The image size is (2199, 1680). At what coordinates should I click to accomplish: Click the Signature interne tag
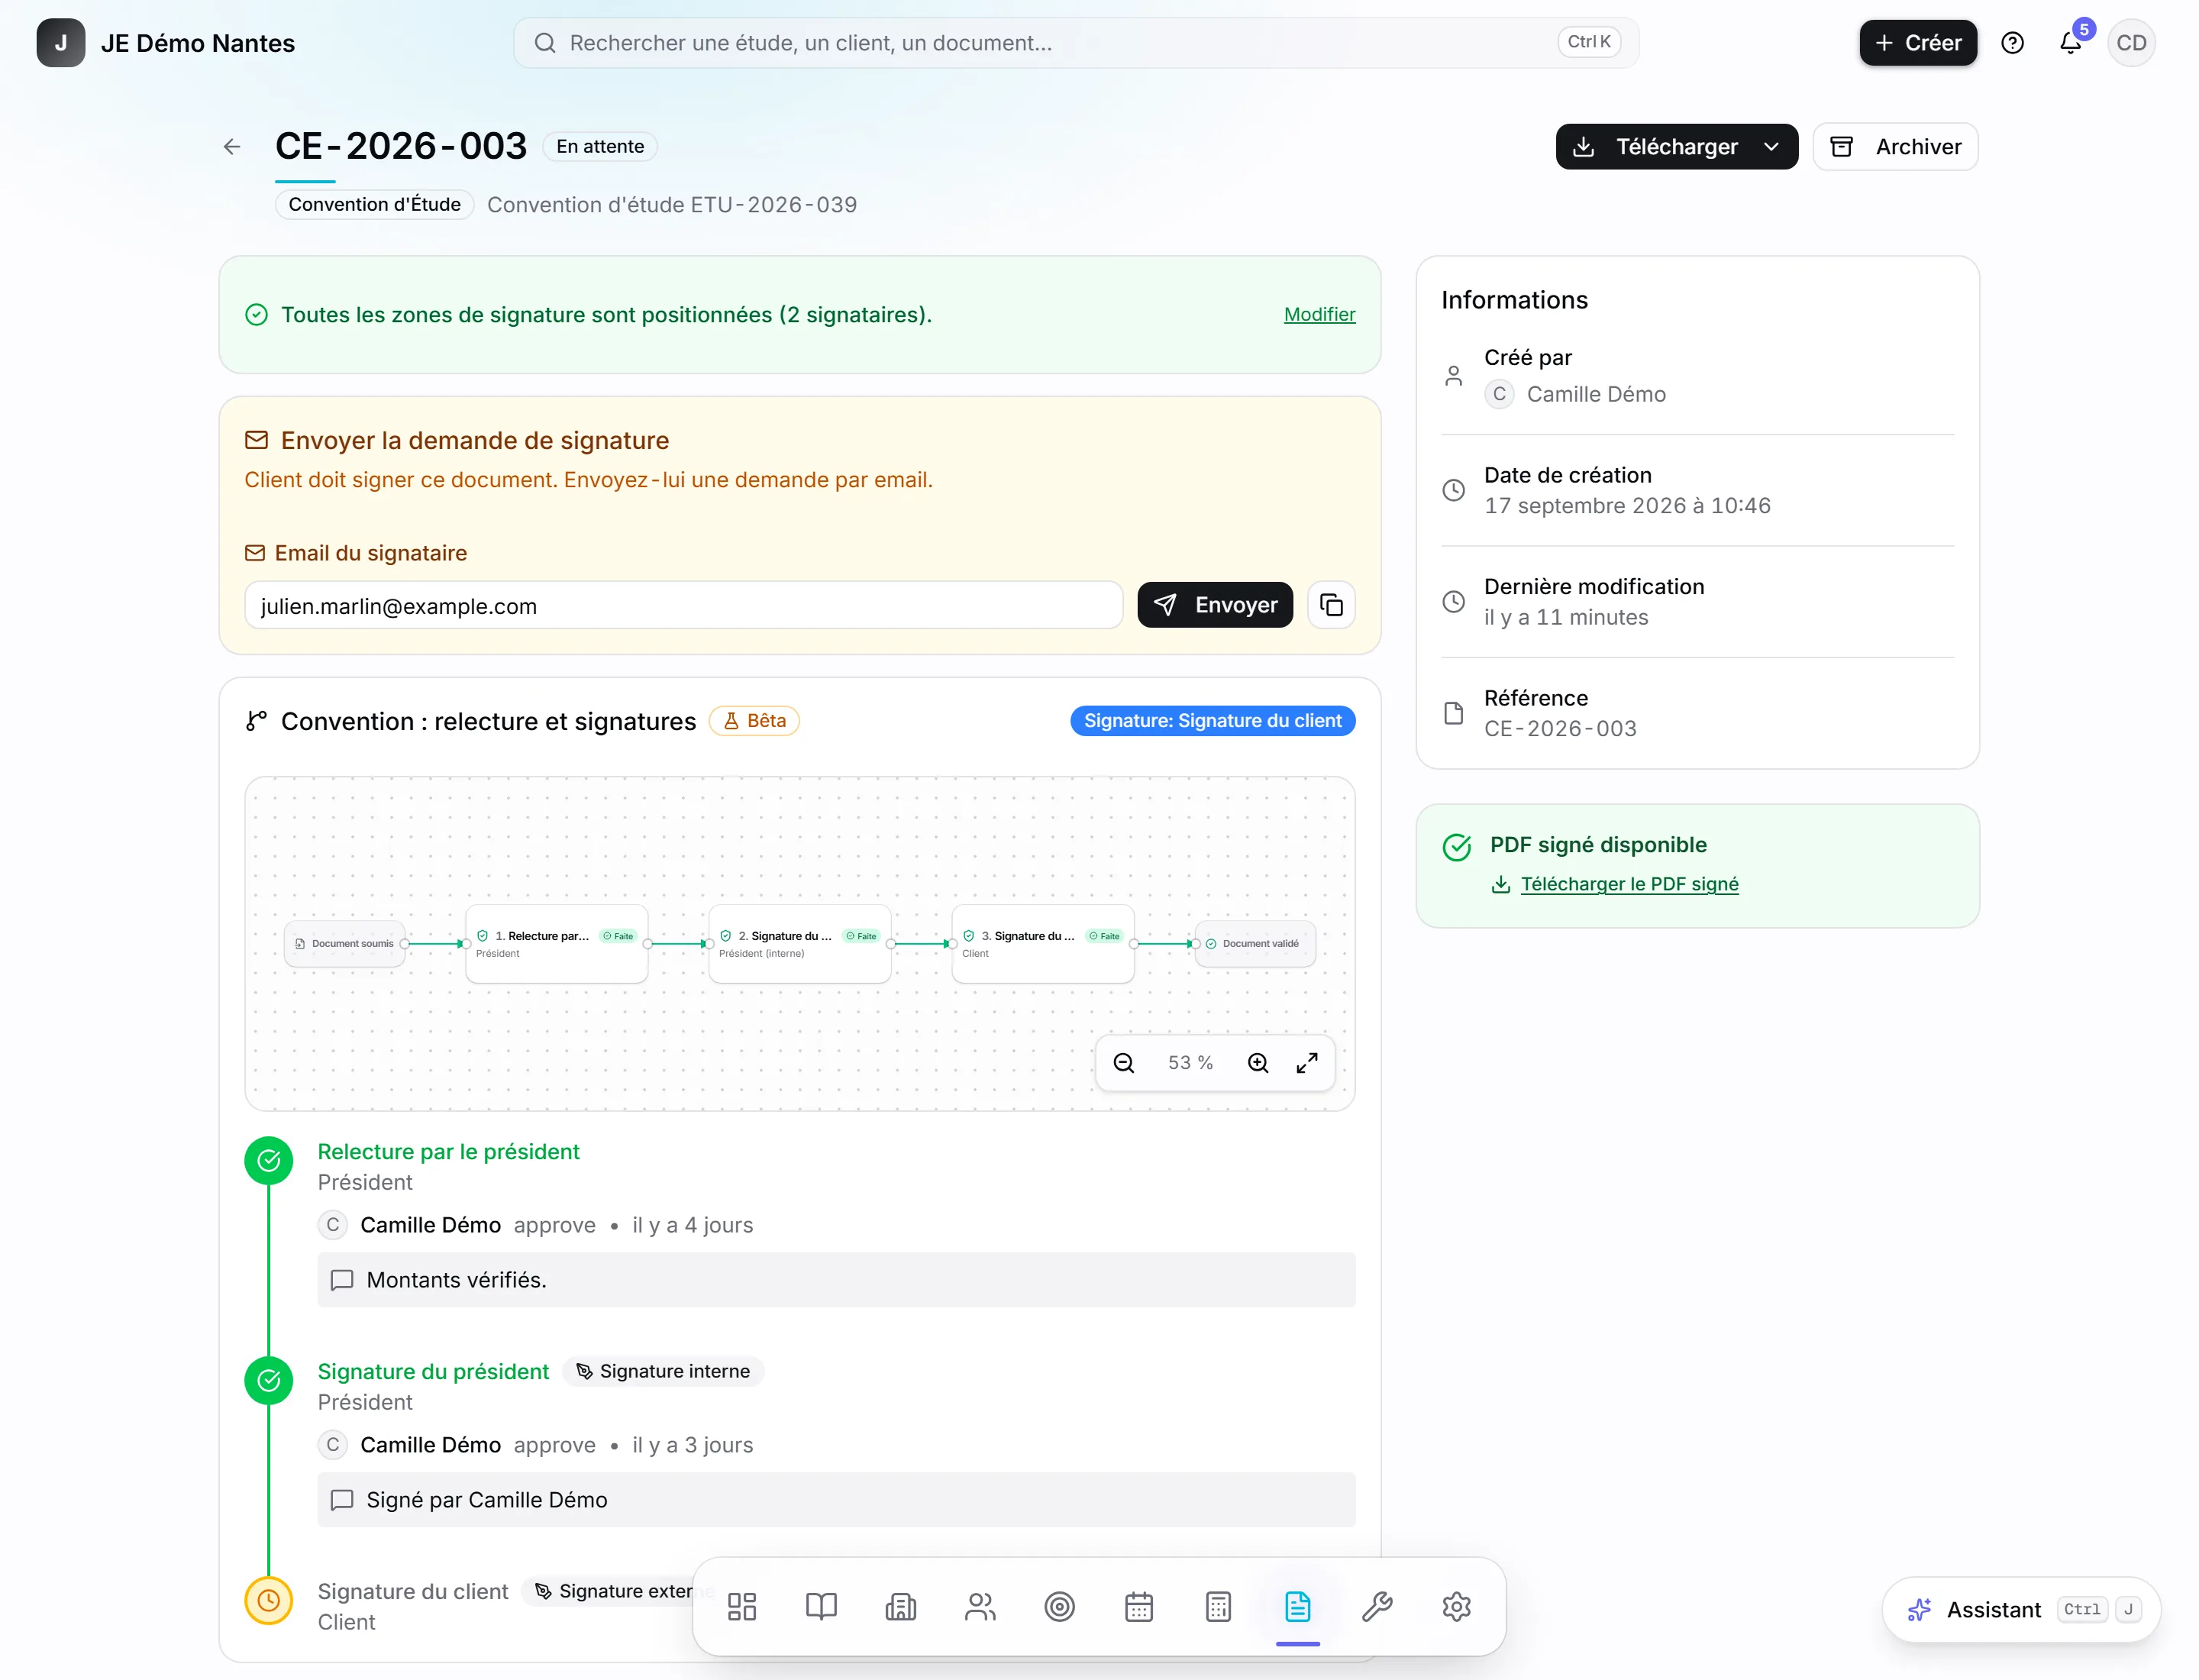point(663,1372)
